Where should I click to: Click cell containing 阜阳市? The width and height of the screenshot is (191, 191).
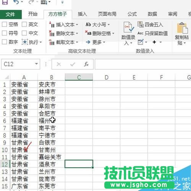coord(51,106)
